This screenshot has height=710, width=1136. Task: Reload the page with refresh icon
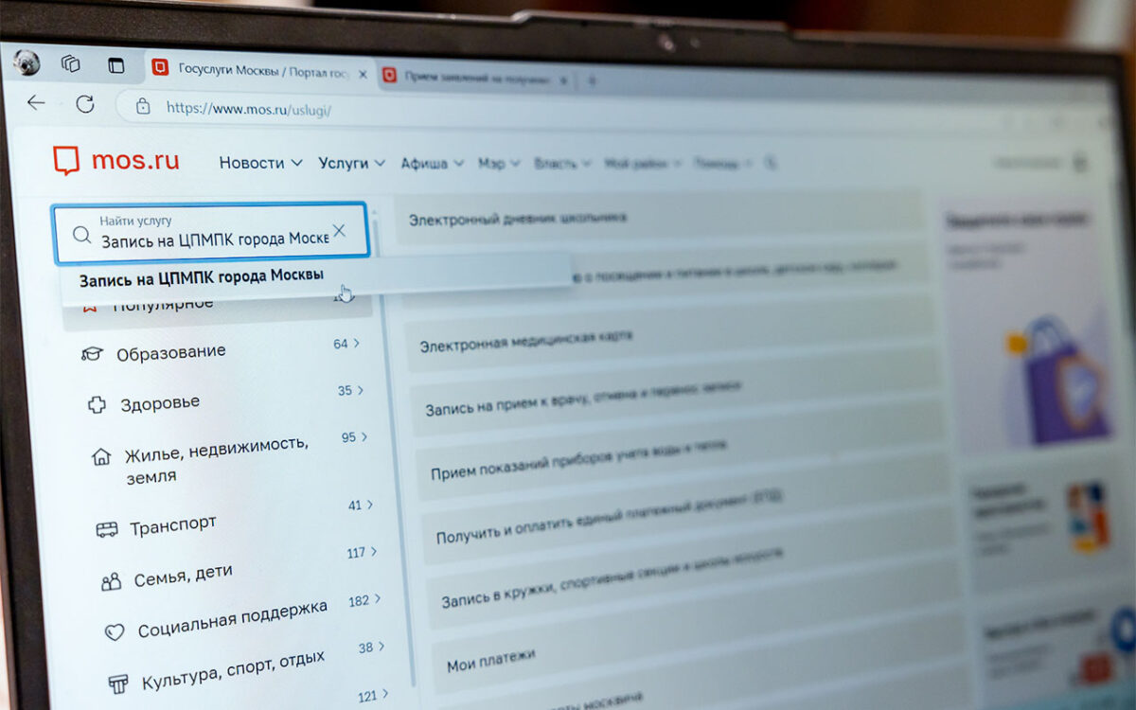click(85, 104)
